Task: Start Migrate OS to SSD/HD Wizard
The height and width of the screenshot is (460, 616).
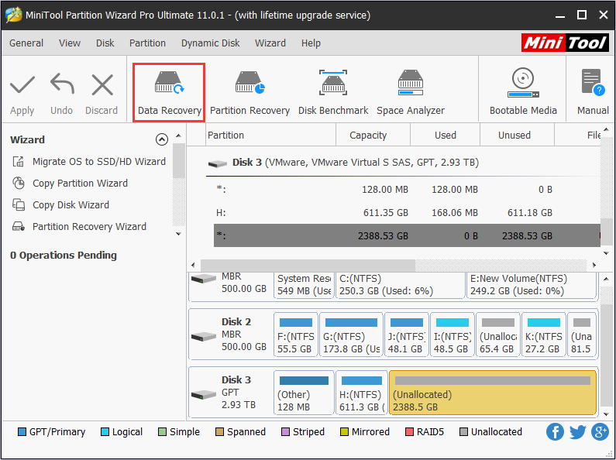Action: (89, 161)
